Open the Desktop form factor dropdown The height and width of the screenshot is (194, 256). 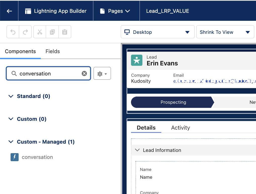(157, 32)
